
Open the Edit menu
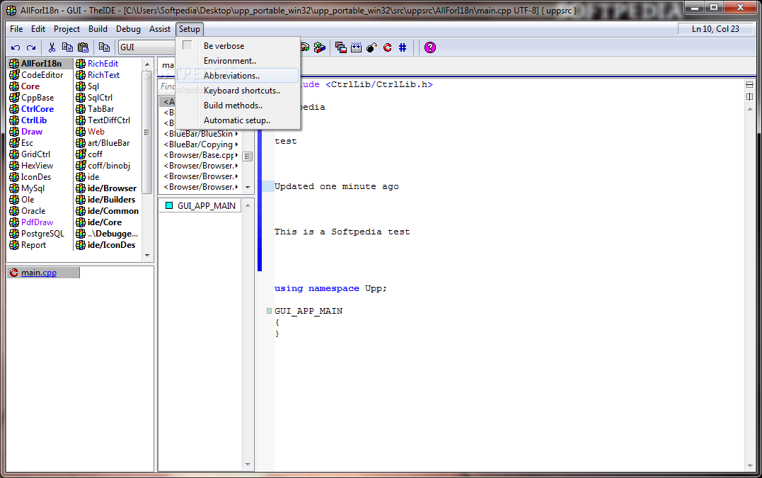point(38,29)
